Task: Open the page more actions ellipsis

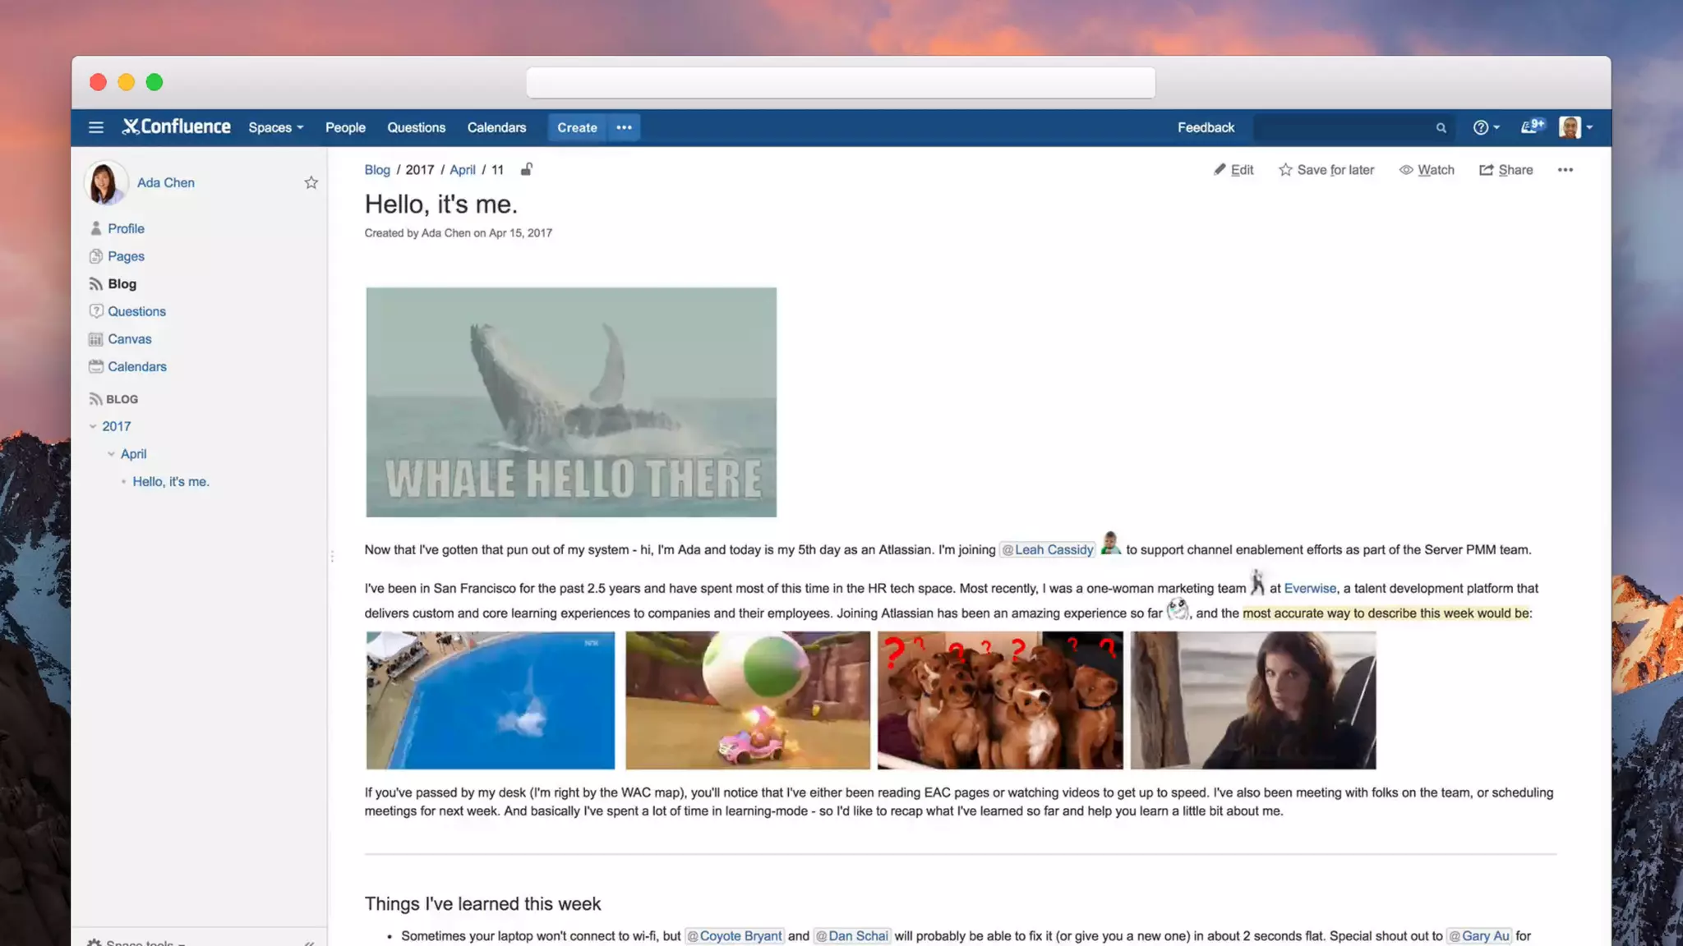Action: click(1565, 170)
